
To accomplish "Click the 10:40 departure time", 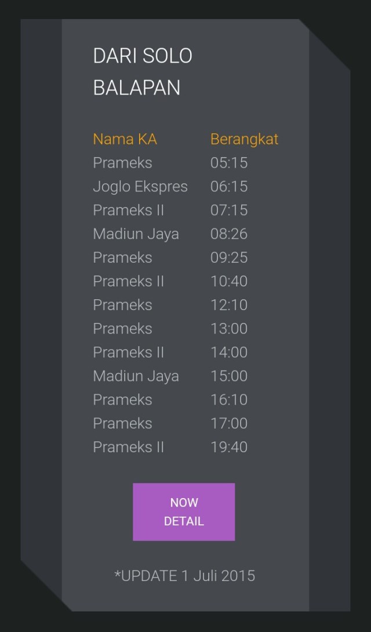I will (x=229, y=282).
